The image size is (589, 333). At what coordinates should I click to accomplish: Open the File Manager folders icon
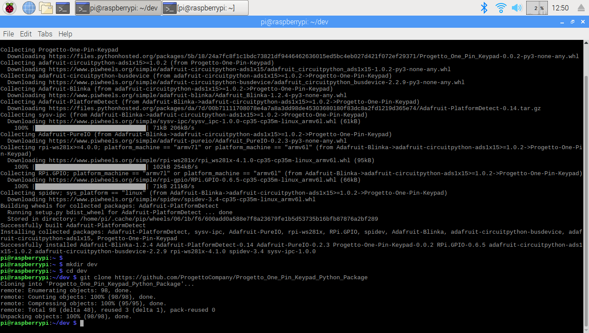point(46,8)
